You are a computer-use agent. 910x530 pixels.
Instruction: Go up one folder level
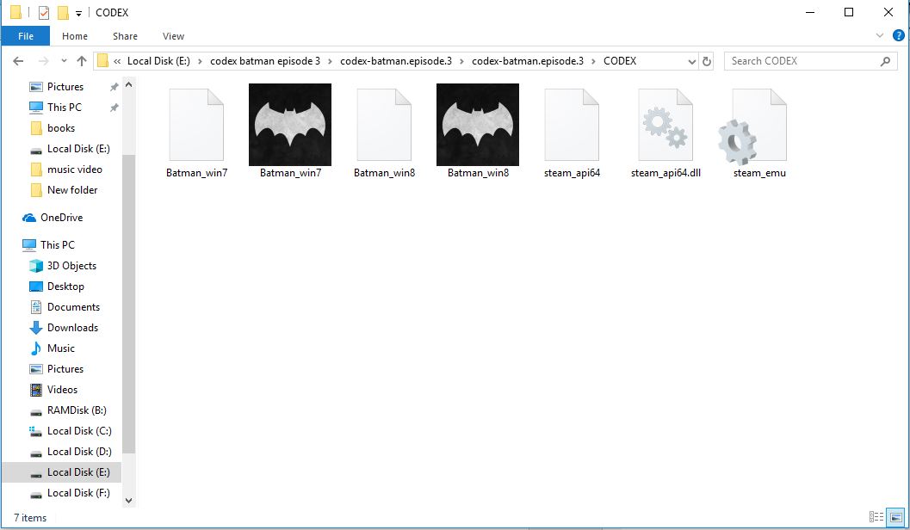[82, 61]
